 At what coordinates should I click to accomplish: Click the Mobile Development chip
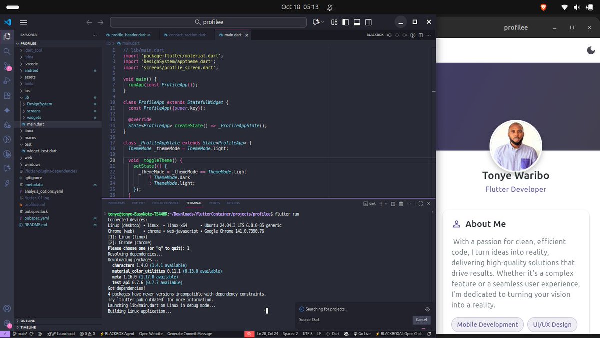point(487,324)
